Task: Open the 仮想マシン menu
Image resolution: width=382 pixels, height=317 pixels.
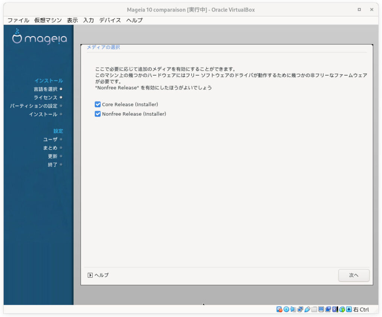Action: pyautogui.click(x=48, y=20)
